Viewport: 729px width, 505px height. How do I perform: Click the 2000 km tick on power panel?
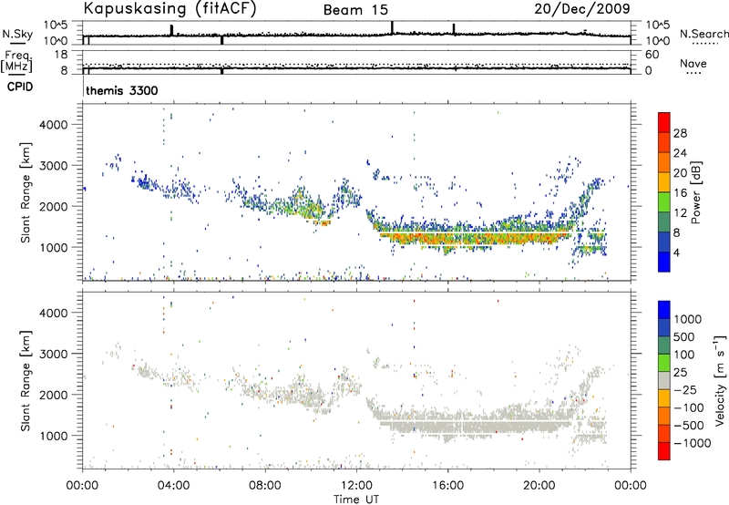coord(53,206)
